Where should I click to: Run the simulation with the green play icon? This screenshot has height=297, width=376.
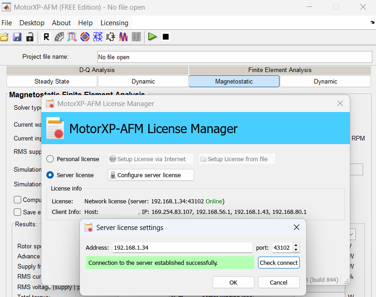(152, 37)
